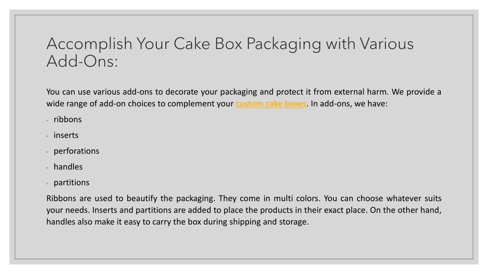Click the bullet marker beside partitions
The width and height of the screenshot is (488, 274).
coord(47,184)
